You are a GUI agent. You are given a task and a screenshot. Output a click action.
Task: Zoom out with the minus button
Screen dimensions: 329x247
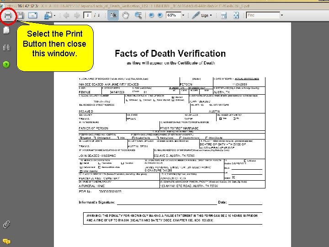(x=151, y=16)
